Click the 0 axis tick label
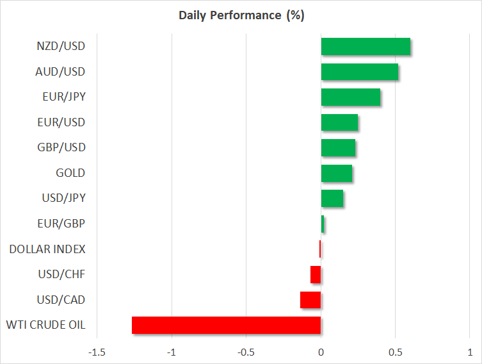This screenshot has width=482, height=364. [321, 352]
